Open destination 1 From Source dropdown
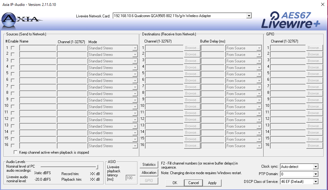 point(259,48)
